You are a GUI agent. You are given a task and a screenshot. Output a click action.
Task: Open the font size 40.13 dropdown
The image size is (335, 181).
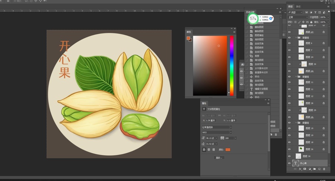[216, 138]
